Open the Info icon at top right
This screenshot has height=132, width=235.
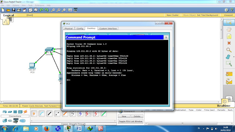click(226, 10)
